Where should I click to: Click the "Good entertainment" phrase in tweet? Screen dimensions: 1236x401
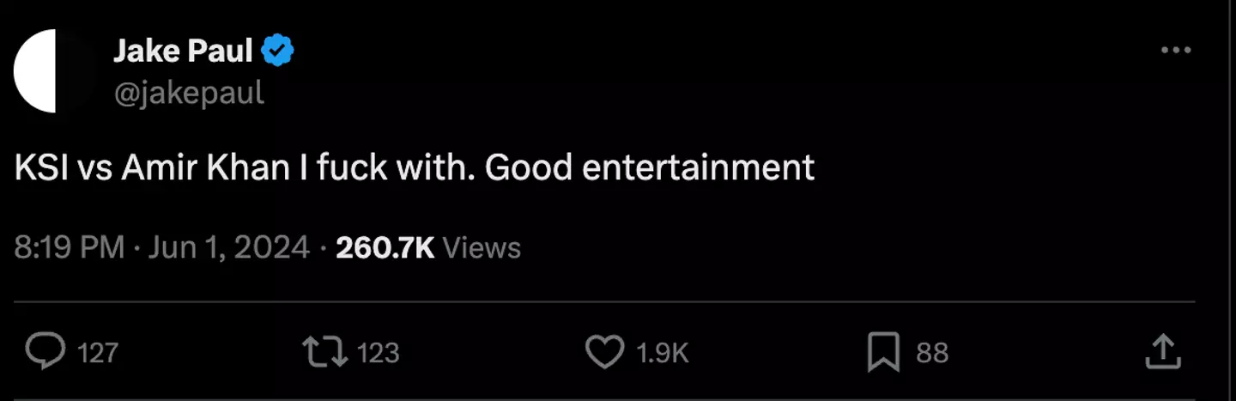click(649, 167)
